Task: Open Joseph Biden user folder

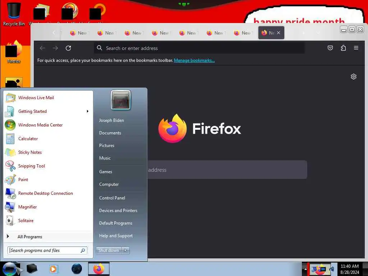Action: pyautogui.click(x=111, y=120)
